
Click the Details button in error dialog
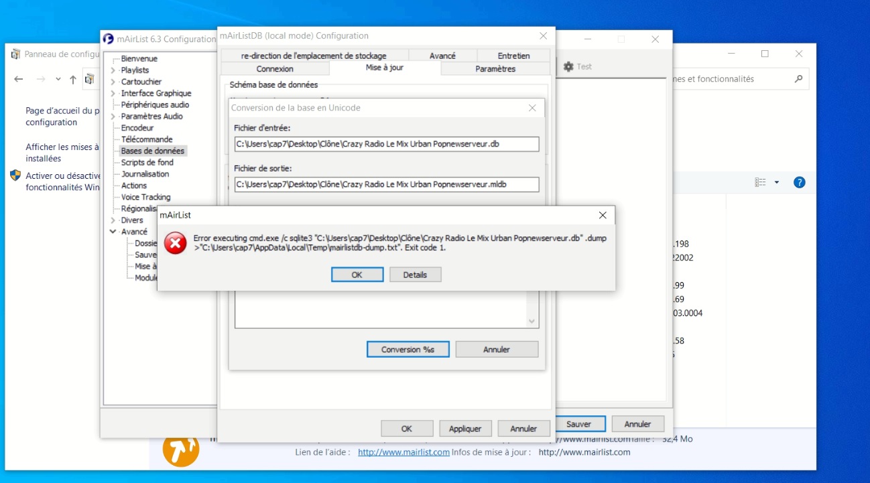415,275
